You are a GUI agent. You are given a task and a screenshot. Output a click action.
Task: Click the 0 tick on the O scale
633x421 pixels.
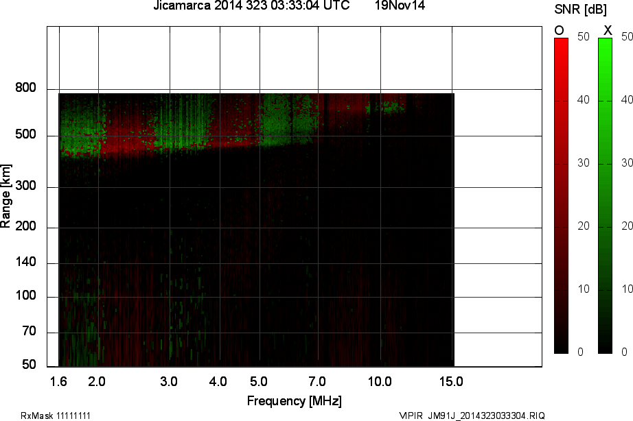581,352
